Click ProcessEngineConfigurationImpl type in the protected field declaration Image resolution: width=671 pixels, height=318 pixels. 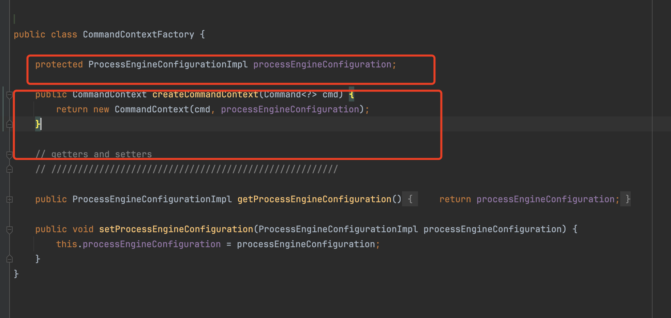tap(168, 64)
